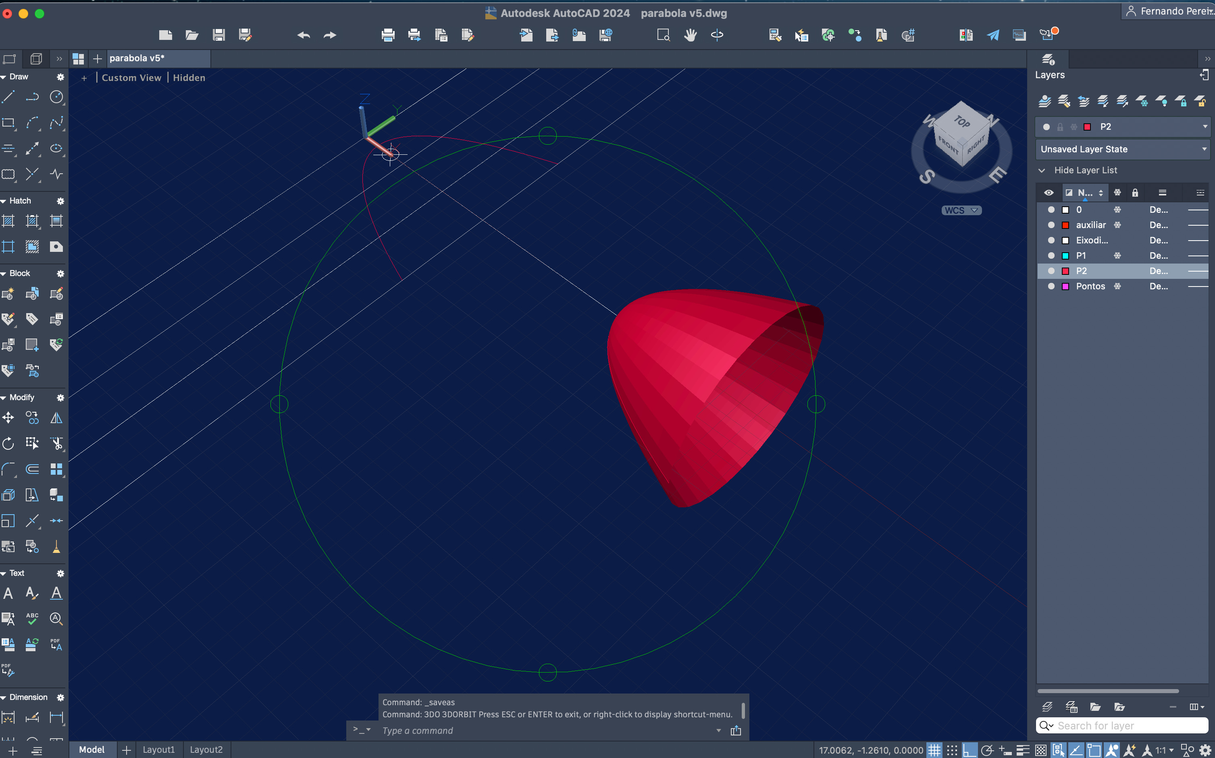Click the Open file toolbar icon
This screenshot has height=758, width=1215.
[192, 35]
